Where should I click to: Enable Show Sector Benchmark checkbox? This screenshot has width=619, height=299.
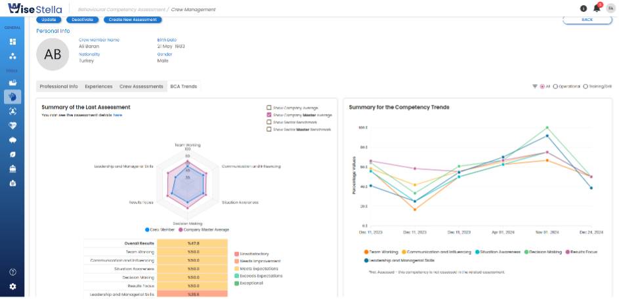pyautogui.click(x=269, y=122)
